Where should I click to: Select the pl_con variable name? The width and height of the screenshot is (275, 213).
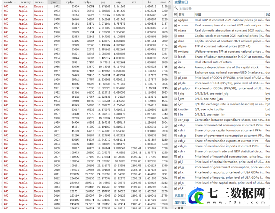pyautogui.click(x=182, y=78)
